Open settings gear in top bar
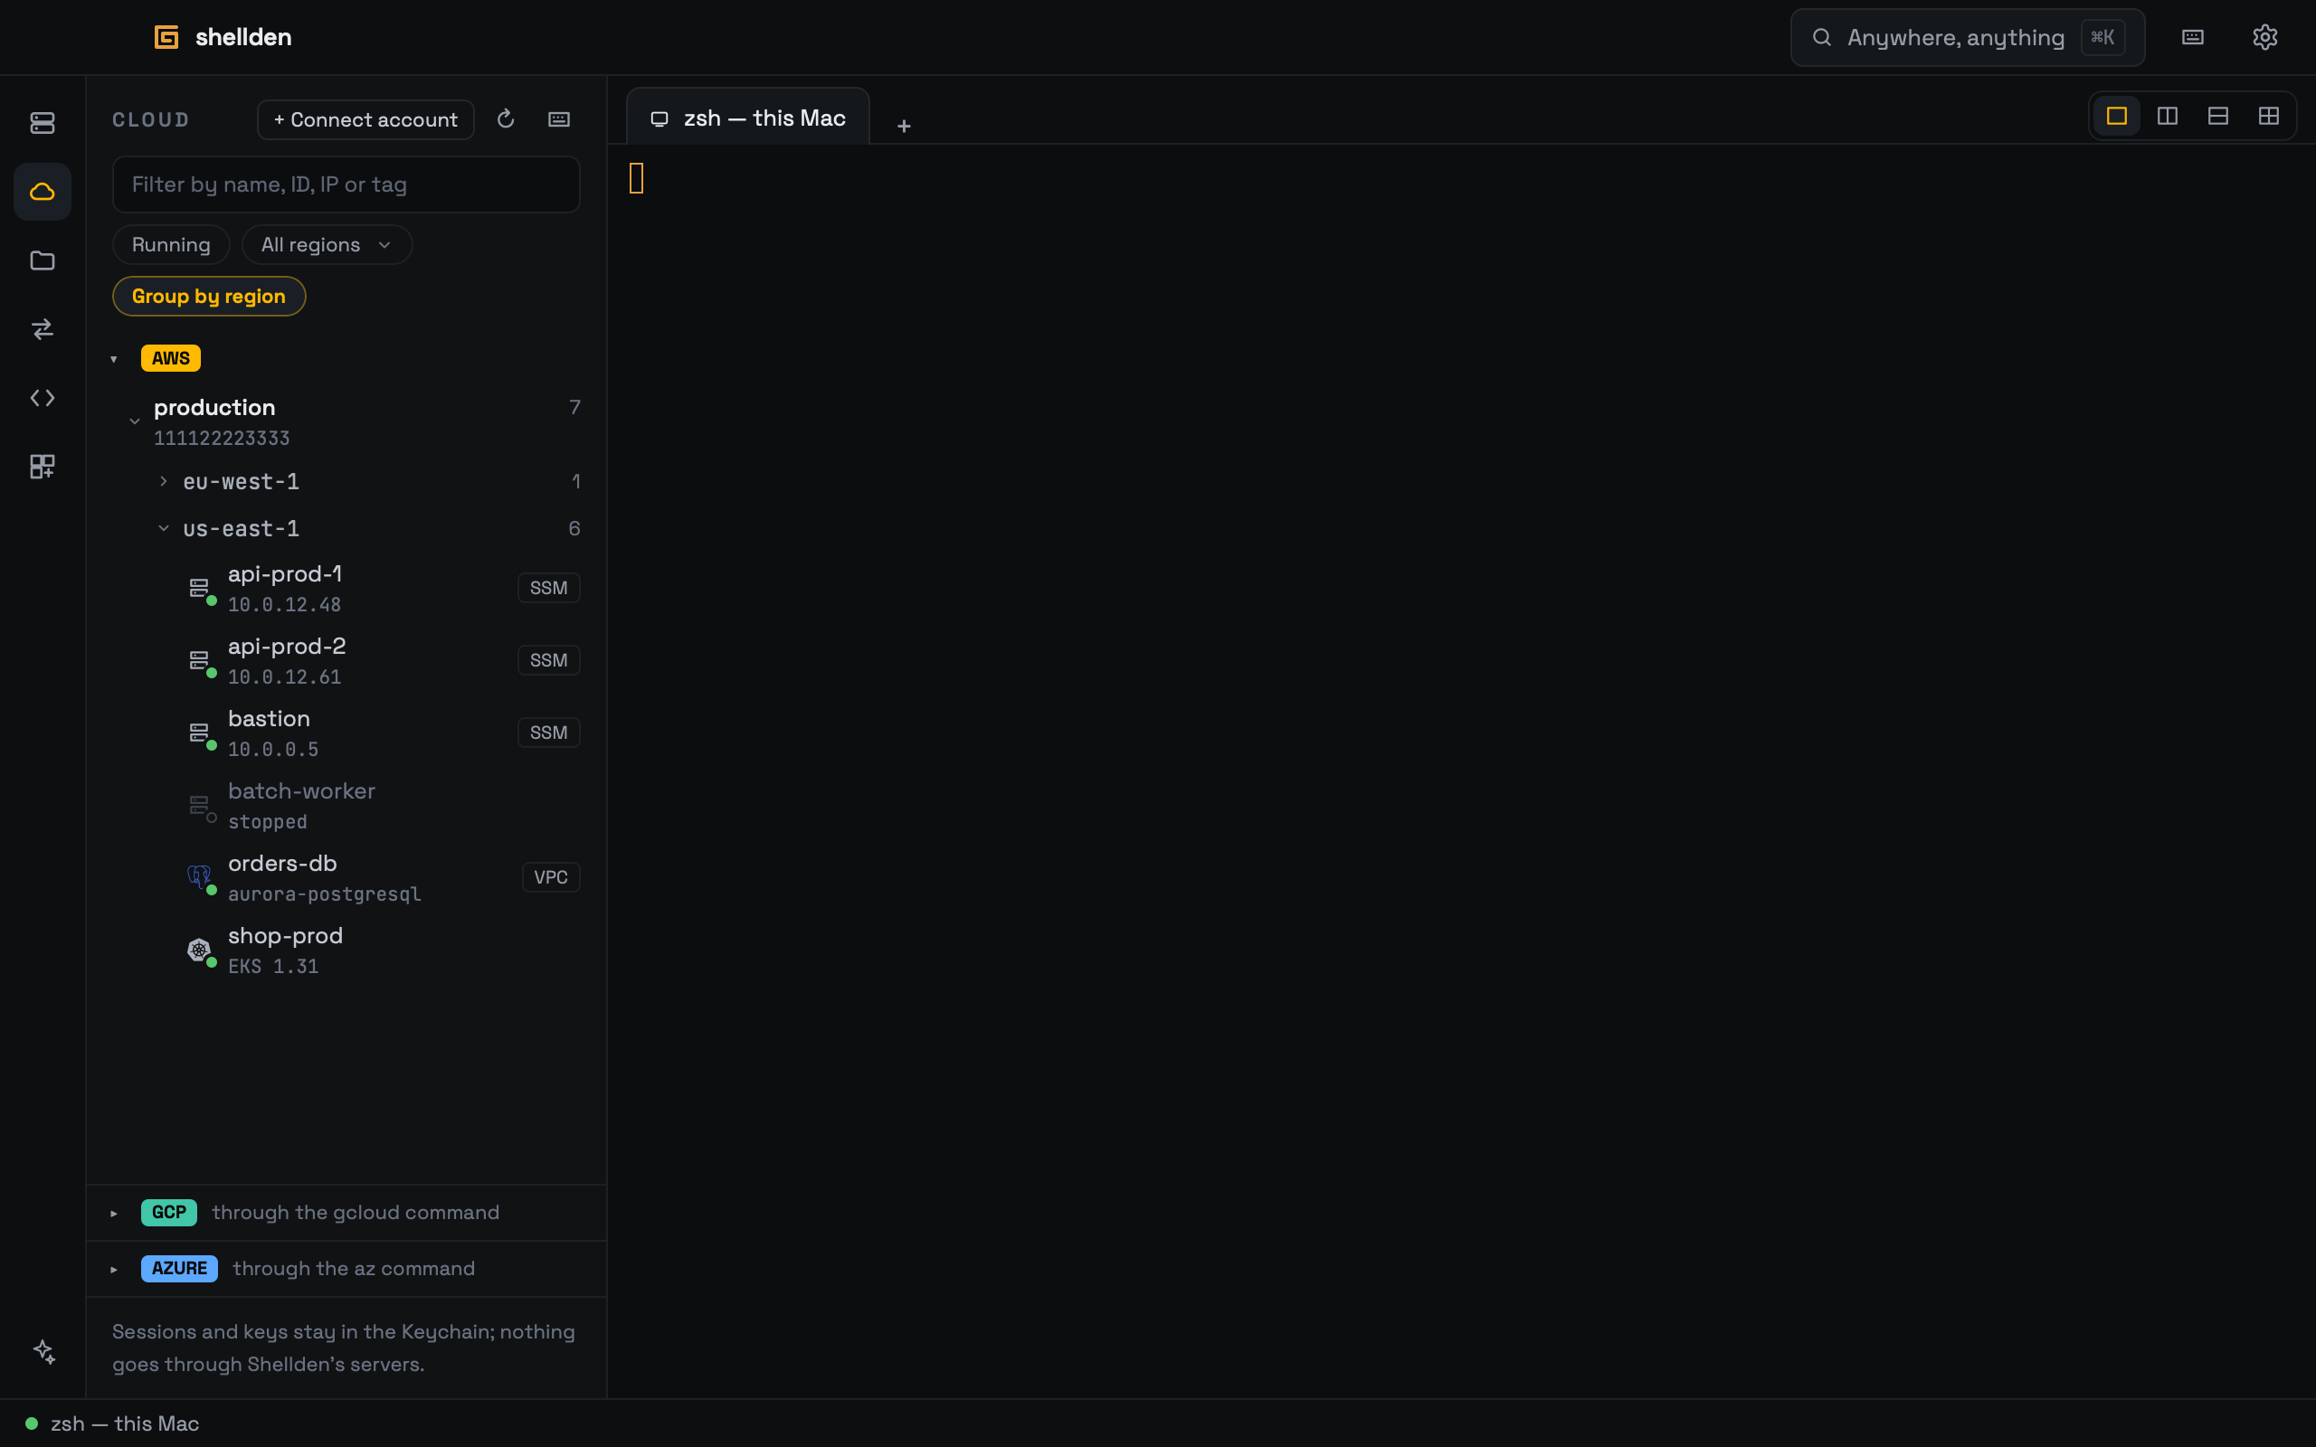The height and width of the screenshot is (1447, 2316). (2264, 37)
